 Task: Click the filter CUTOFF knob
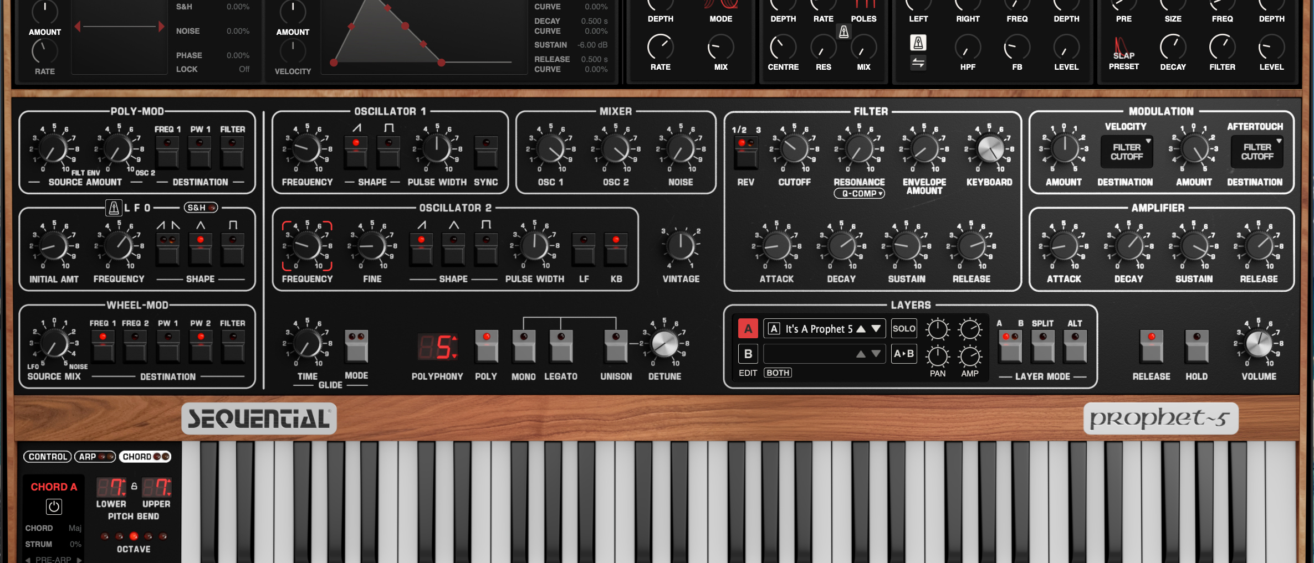[x=794, y=149]
